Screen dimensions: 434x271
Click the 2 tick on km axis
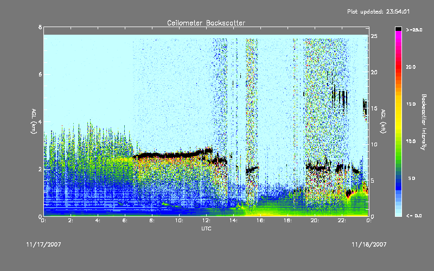(x=40, y=169)
